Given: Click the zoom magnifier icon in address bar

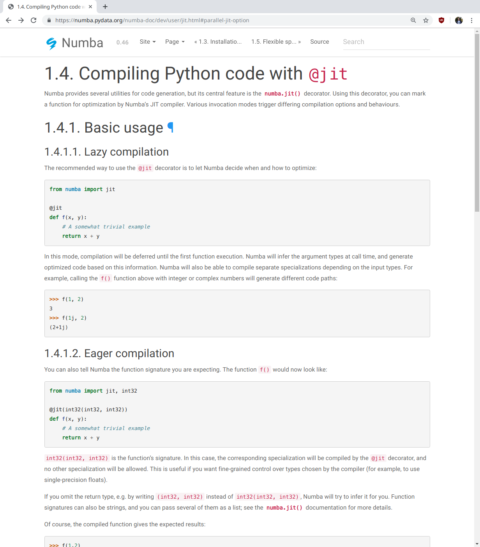Looking at the screenshot, I should [x=413, y=20].
